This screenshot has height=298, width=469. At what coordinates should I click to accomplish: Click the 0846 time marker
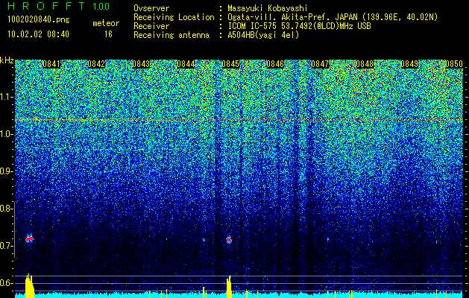275,64
